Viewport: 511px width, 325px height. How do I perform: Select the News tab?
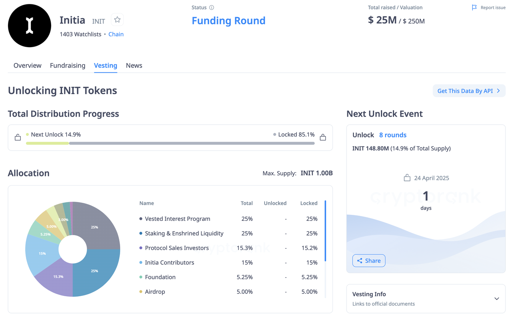pos(134,65)
